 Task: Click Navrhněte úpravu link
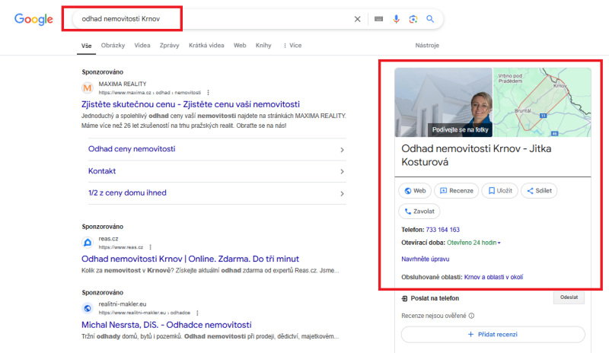pos(426,259)
